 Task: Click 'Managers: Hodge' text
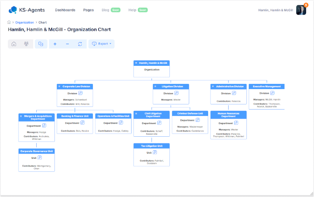pos(36,132)
